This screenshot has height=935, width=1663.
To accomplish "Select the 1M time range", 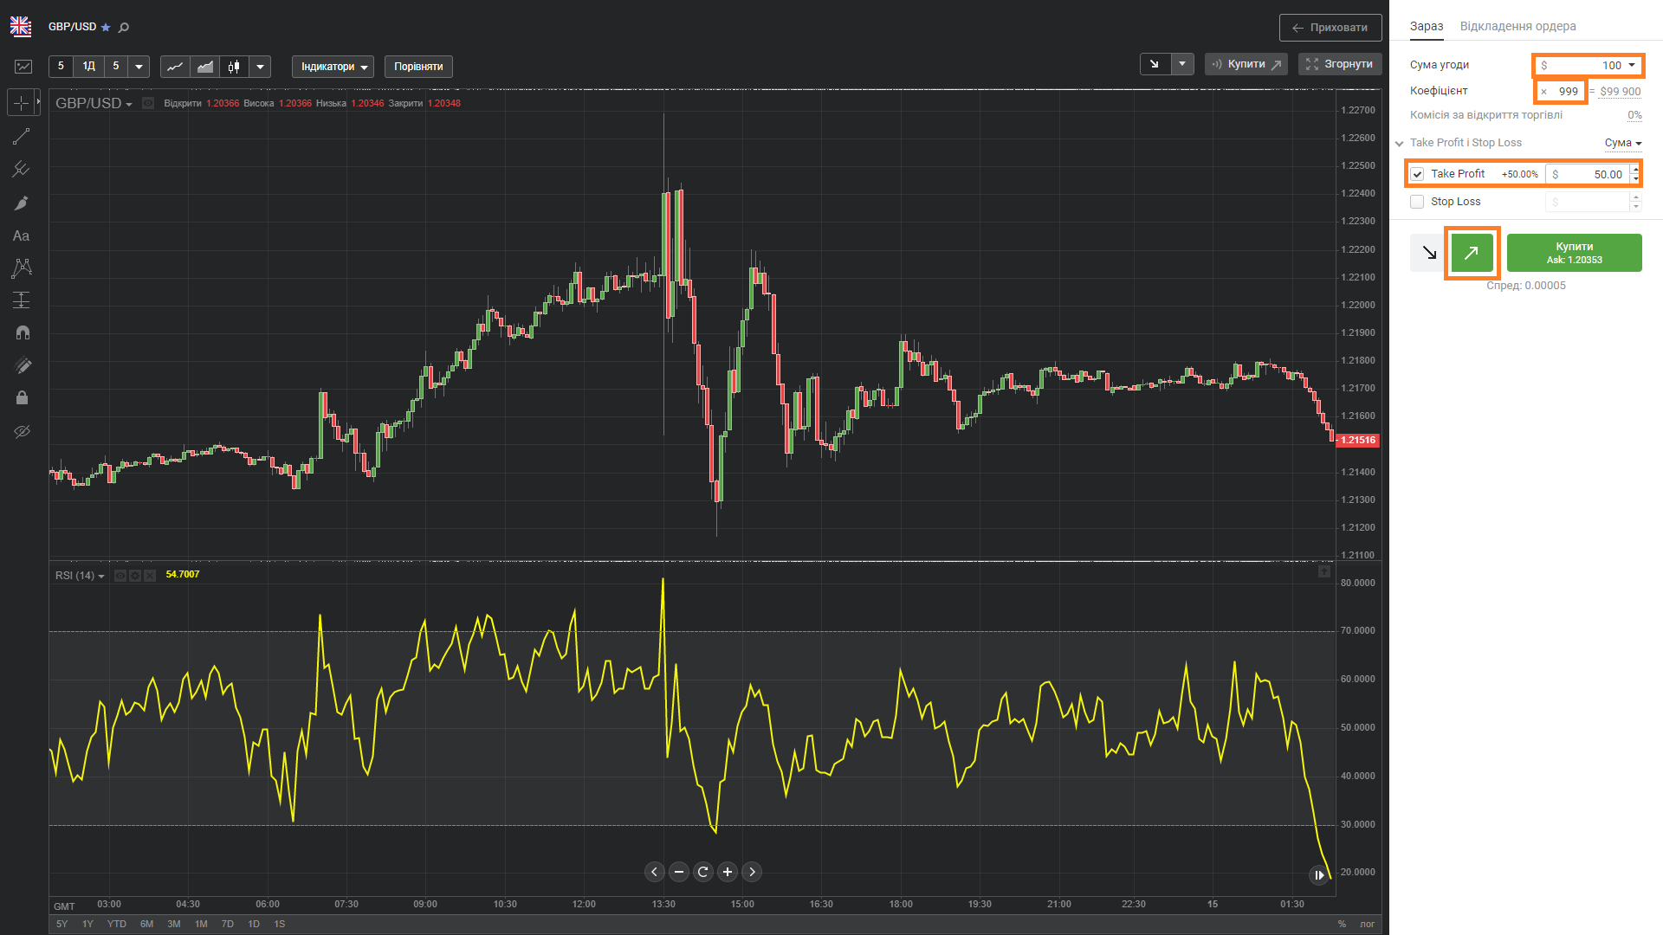I will click(201, 924).
